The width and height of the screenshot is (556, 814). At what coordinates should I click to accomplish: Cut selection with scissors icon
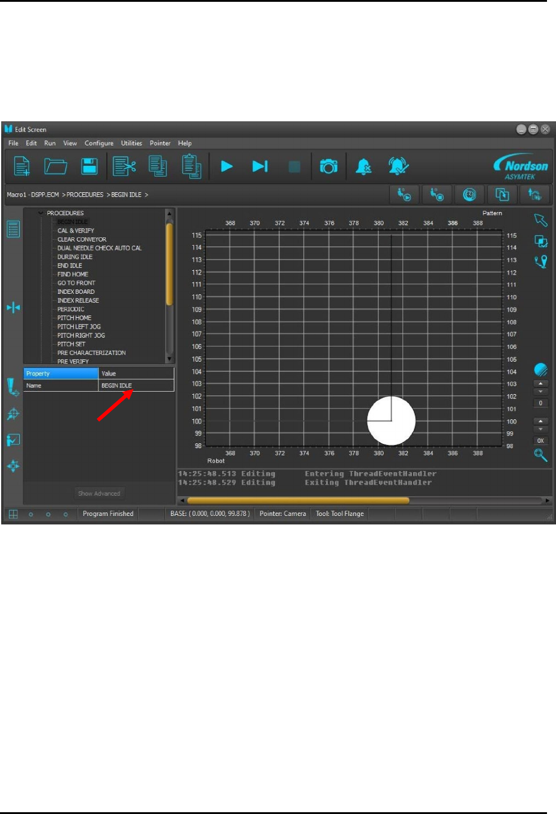[x=124, y=166]
